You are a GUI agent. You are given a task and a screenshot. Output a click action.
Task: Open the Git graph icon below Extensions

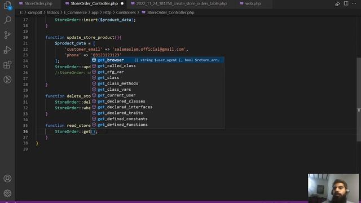pos(7,80)
